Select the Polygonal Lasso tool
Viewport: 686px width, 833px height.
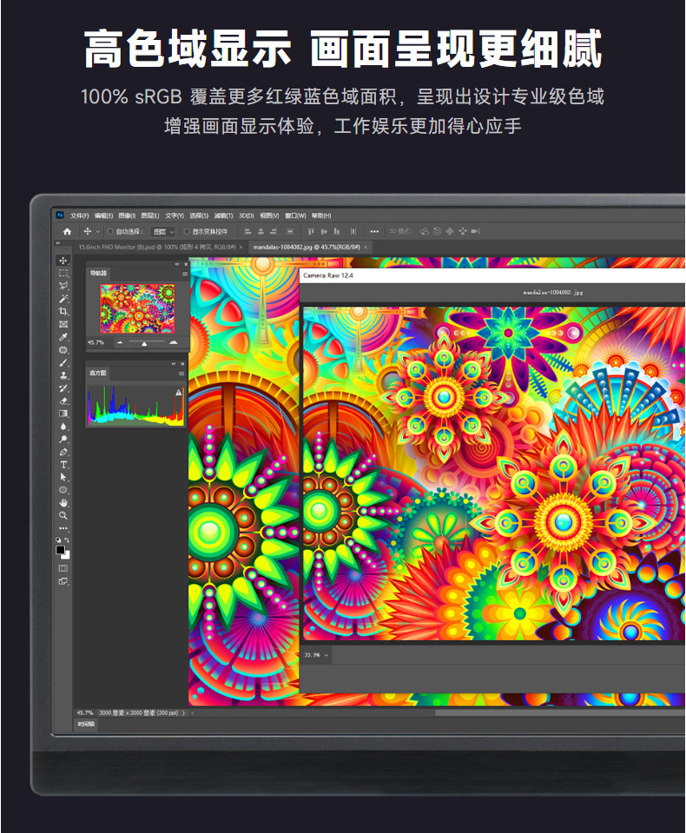coord(63,286)
